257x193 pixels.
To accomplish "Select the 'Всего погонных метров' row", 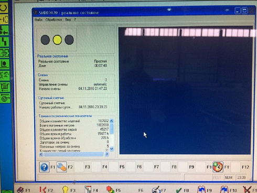I will click(x=74, y=125).
